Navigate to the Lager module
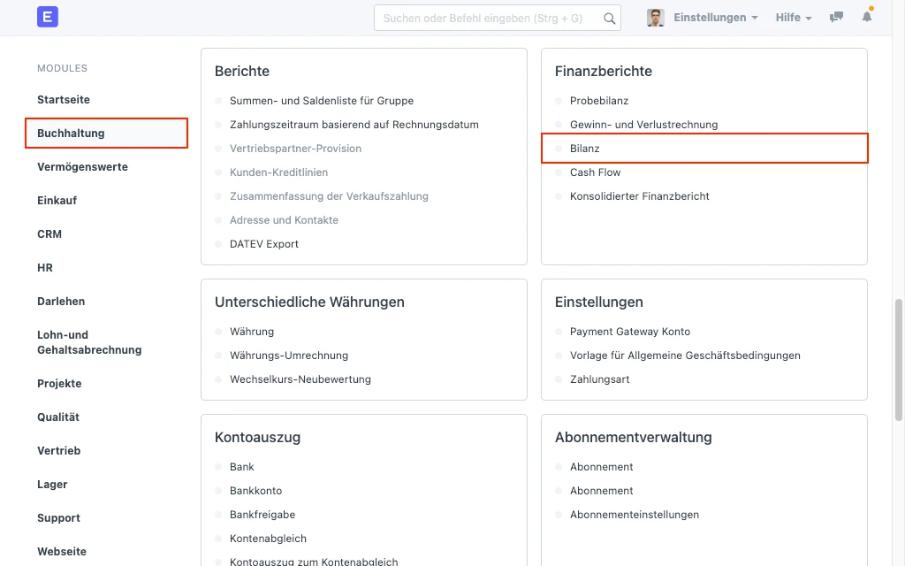The image size is (905, 566). coord(52,484)
